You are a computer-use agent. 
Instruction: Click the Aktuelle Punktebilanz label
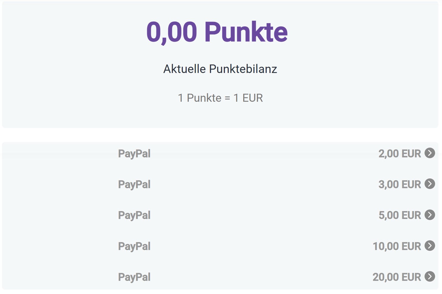pyautogui.click(x=220, y=69)
